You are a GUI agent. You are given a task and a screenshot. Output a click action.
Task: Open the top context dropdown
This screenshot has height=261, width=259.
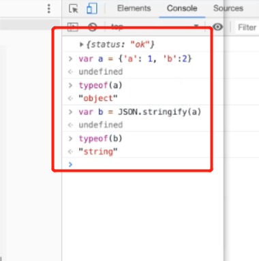(155, 27)
